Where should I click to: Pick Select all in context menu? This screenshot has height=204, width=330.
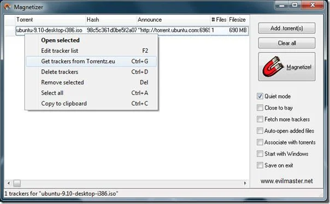tap(91, 93)
